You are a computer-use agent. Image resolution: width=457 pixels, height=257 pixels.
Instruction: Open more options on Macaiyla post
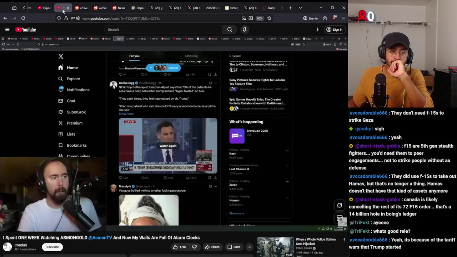pos(215,186)
